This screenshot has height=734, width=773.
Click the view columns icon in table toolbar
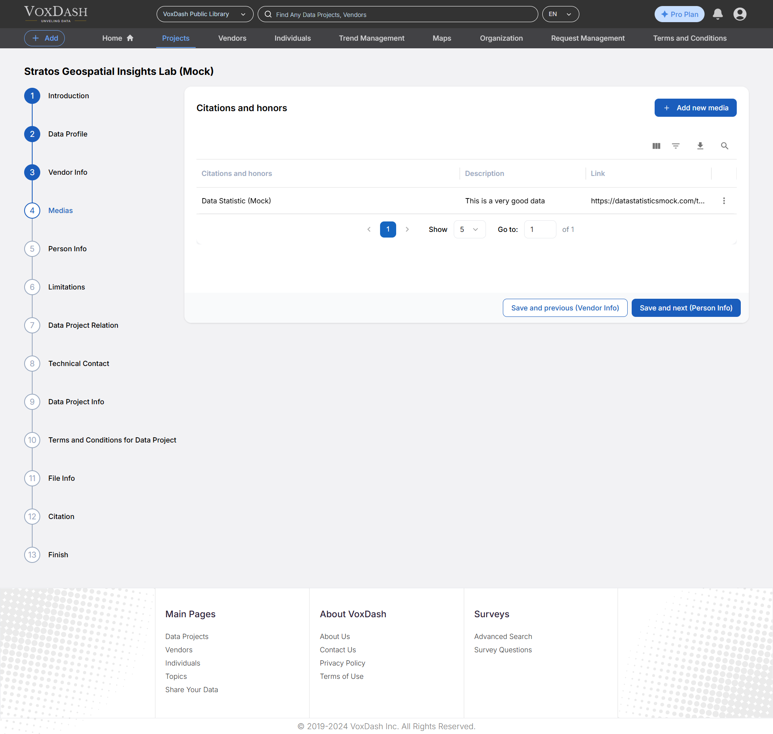tap(656, 146)
